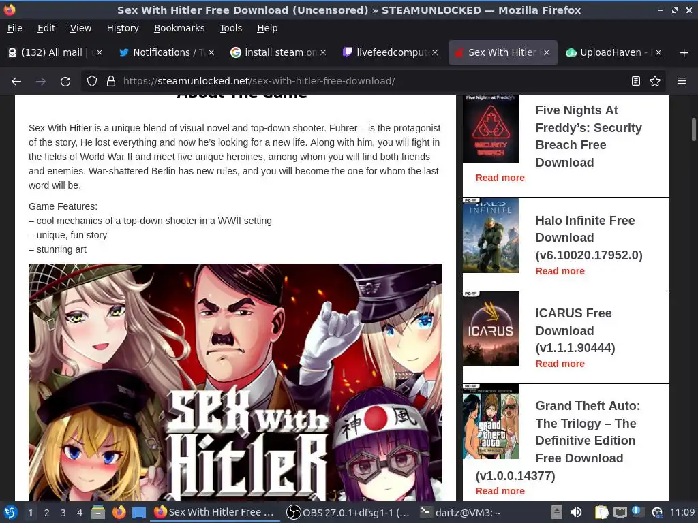Screen dimensions: 698x523
Task: Click the forward navigation arrow
Action: click(40, 82)
